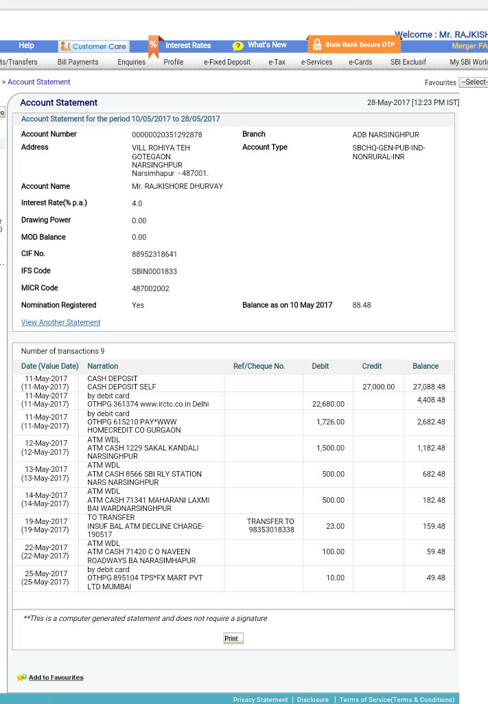The image size is (488, 704).
Task: Click the MICR Code value 487002002
Action: [x=150, y=288]
